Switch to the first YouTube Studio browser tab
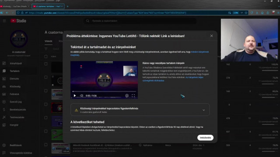This screenshot has width=280, height=157. [x=15, y=7]
